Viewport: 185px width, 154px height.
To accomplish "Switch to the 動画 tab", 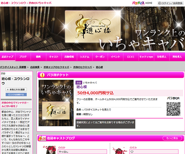I will tap(38, 57).
